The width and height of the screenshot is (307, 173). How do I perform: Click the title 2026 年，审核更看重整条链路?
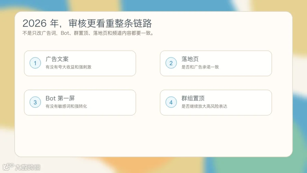(x=87, y=23)
